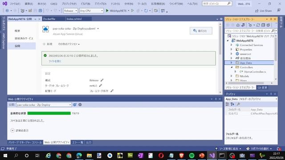Open File Explorer from the taskbar
Image resolution: width=285 pixels, height=160 pixels.
tap(89, 156)
